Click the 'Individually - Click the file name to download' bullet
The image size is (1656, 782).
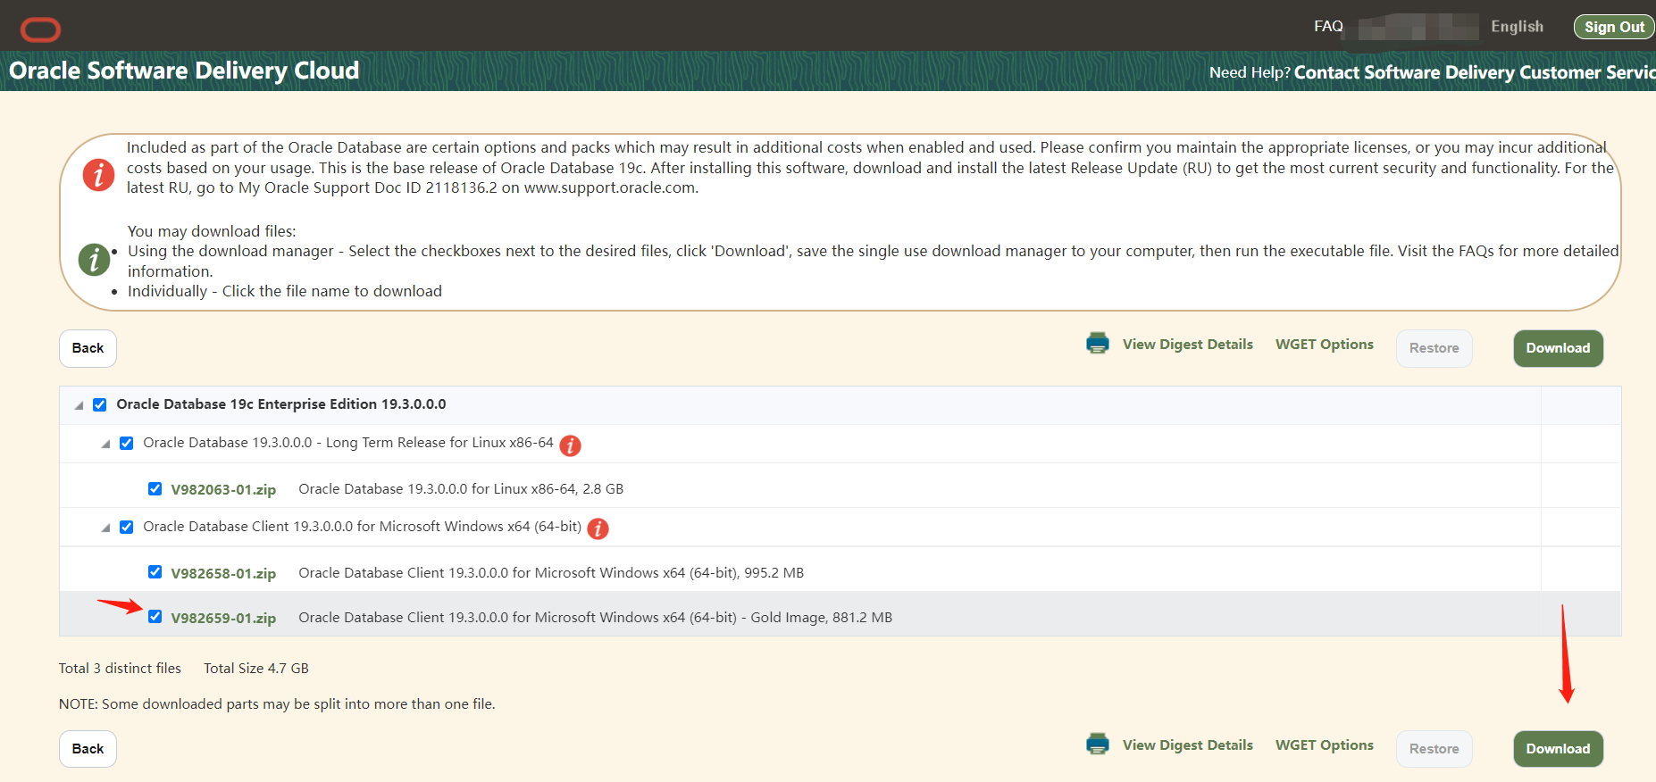click(285, 292)
